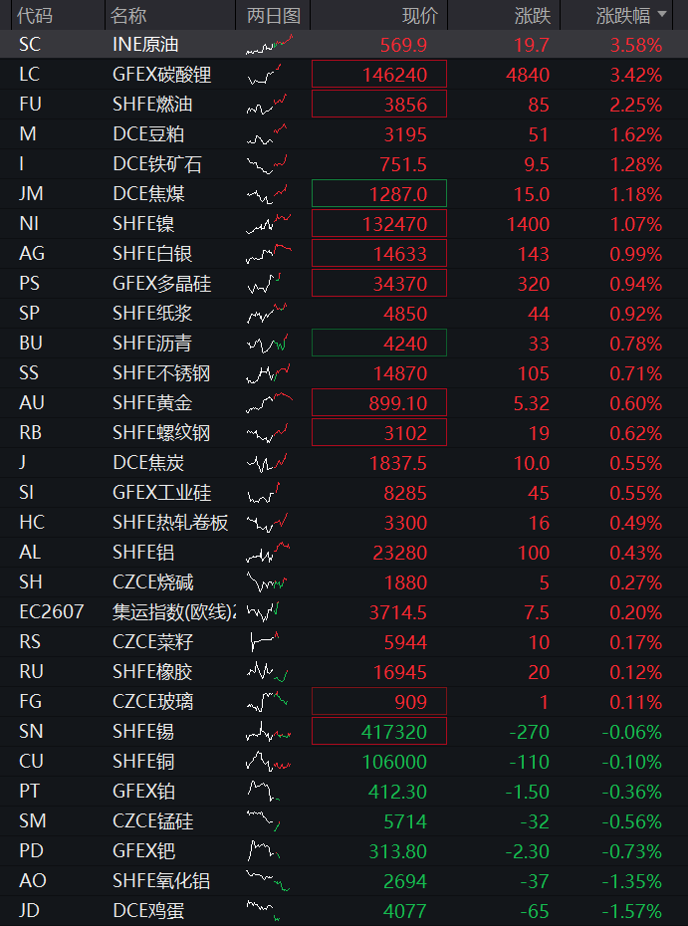Click the DCE焦煤 price 1287.0 box
This screenshot has width=688, height=926.
pos(379,194)
